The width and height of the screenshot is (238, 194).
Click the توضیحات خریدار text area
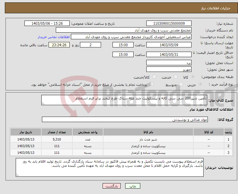109,167
